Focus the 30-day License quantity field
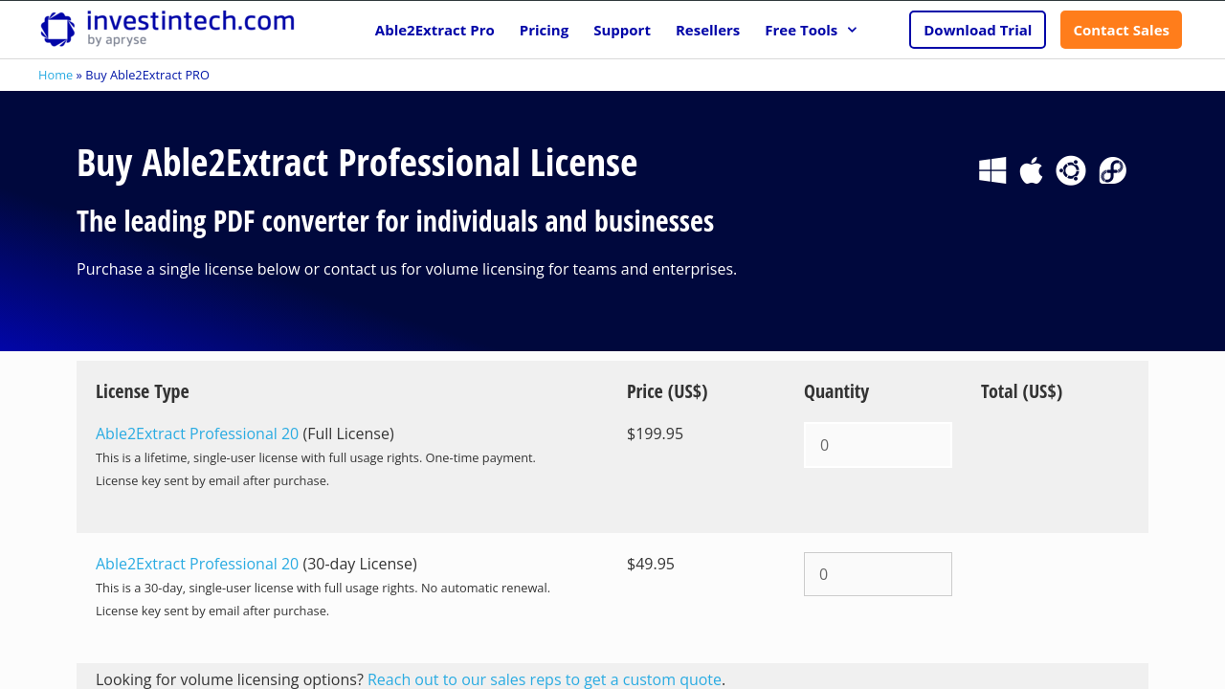The width and height of the screenshot is (1225, 689). tap(878, 574)
